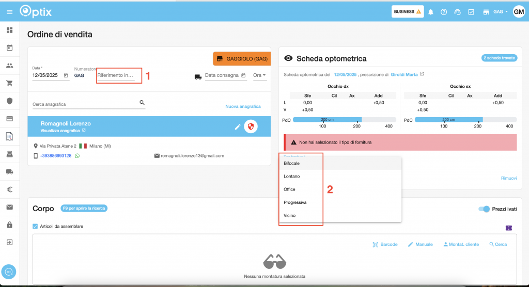Viewport: 529px width, 287px height.
Task: Click the search magnifier in Cerca anagrafica
Action: pos(142,103)
